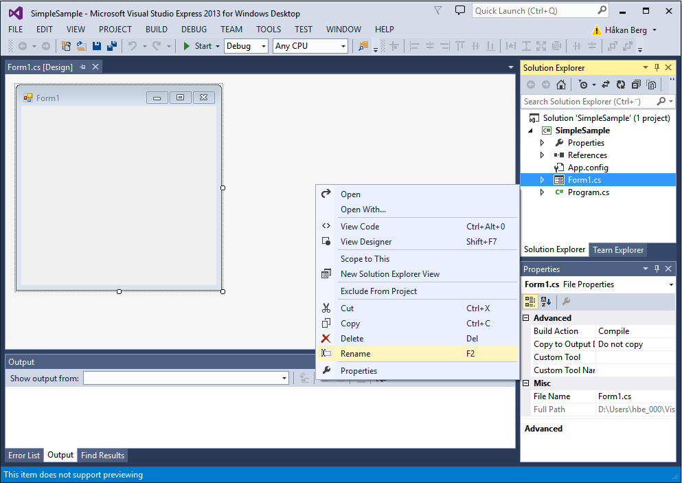The height and width of the screenshot is (483, 682).
Task: Switch to the Team Explorer tab
Action: [x=617, y=250]
